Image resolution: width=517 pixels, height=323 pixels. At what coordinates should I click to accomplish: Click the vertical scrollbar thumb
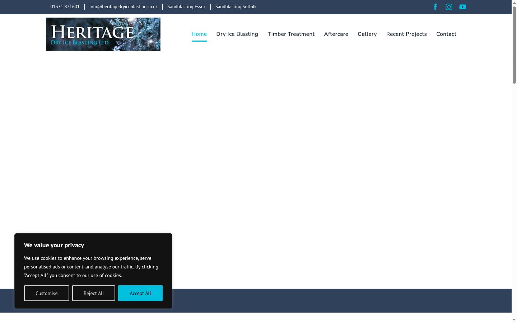514,45
